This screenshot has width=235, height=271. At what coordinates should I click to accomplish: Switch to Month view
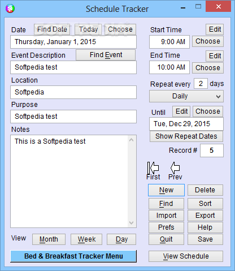[x=49, y=239]
